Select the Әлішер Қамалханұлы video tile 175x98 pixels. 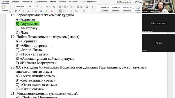coord(159,6)
